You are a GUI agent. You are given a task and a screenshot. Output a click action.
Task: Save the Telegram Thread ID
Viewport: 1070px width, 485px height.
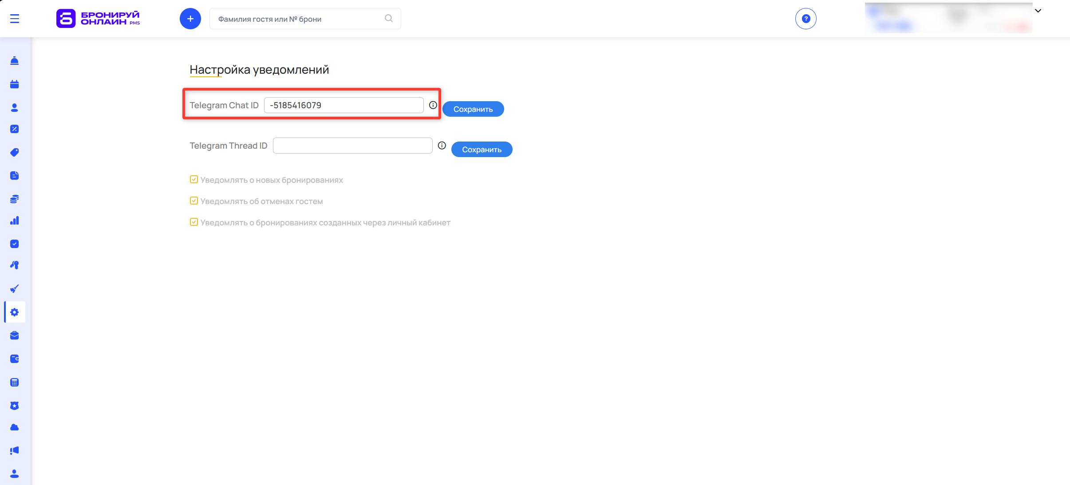pyautogui.click(x=482, y=150)
